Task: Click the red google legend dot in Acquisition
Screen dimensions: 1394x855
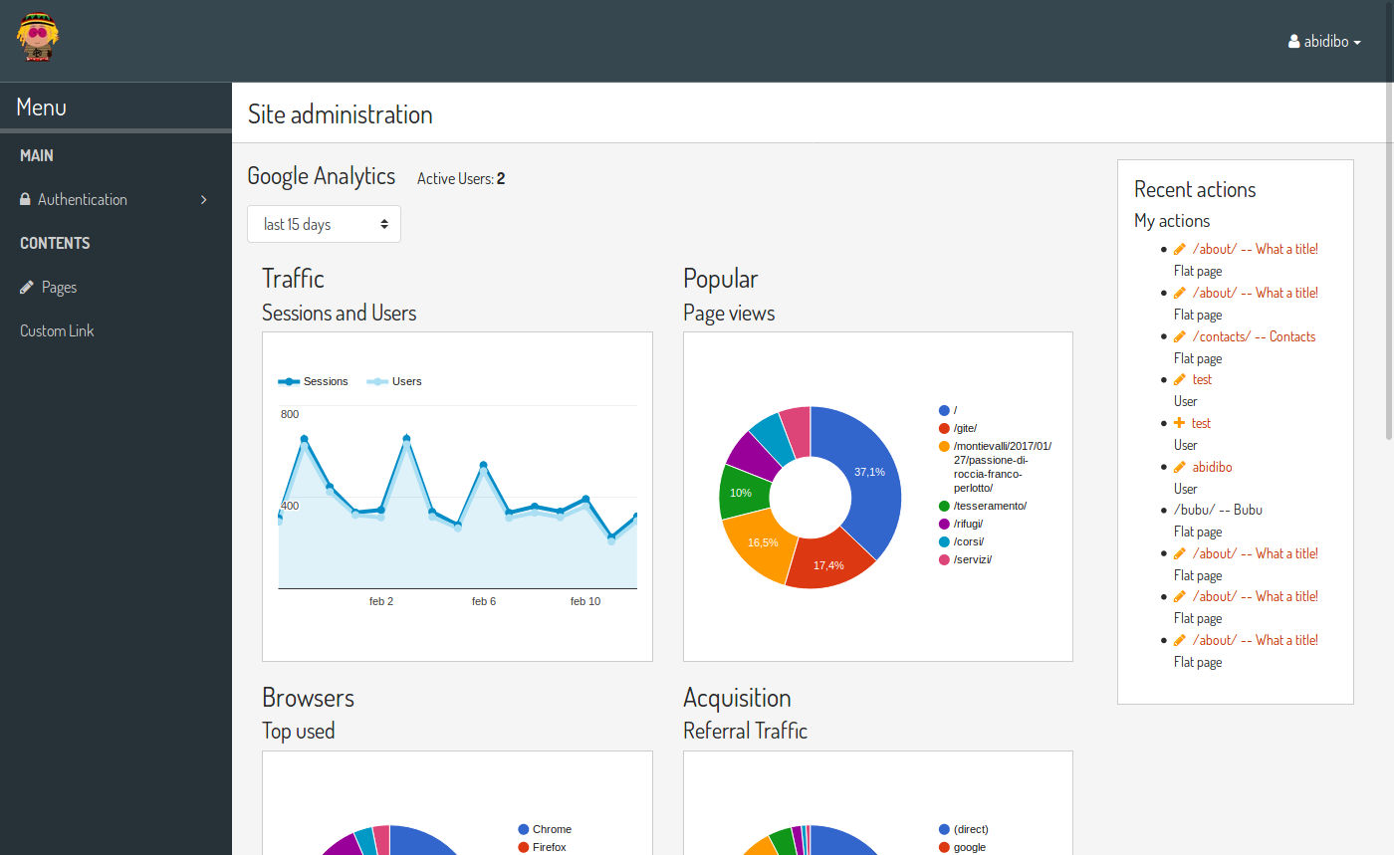Action: click(944, 847)
